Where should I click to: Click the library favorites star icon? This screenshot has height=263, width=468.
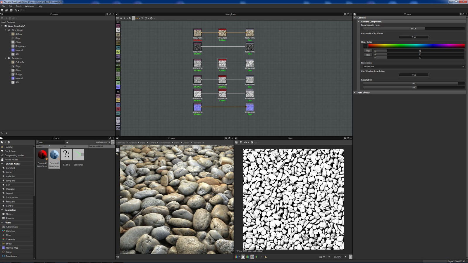67,142
